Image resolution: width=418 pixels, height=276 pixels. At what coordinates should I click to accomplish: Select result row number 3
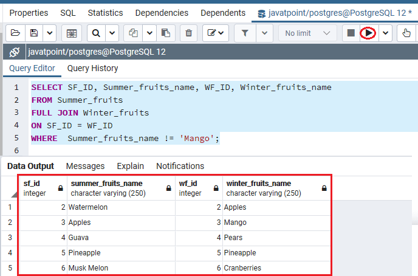pyautogui.click(x=10, y=238)
